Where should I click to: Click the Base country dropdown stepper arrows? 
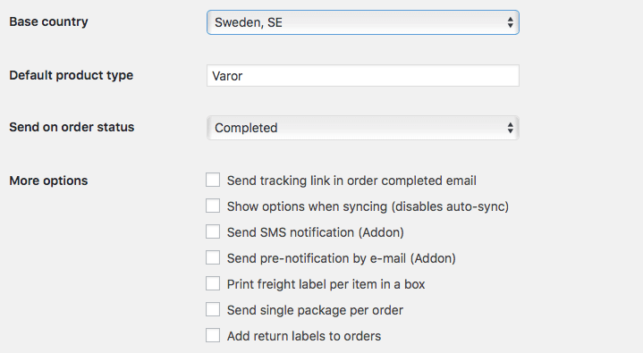point(510,22)
